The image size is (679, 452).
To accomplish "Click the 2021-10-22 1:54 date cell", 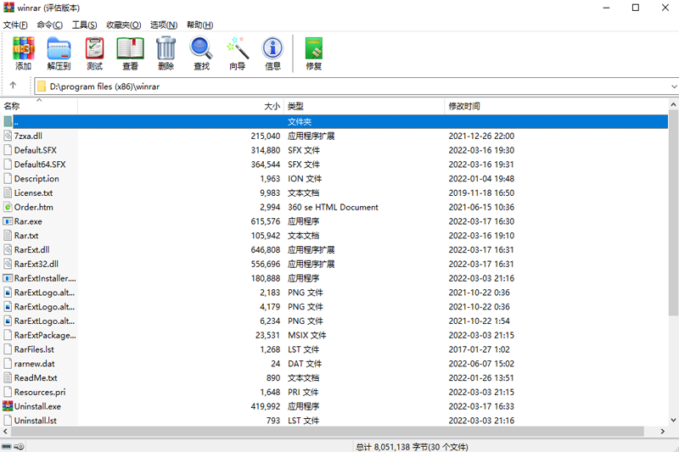I will click(x=479, y=321).
